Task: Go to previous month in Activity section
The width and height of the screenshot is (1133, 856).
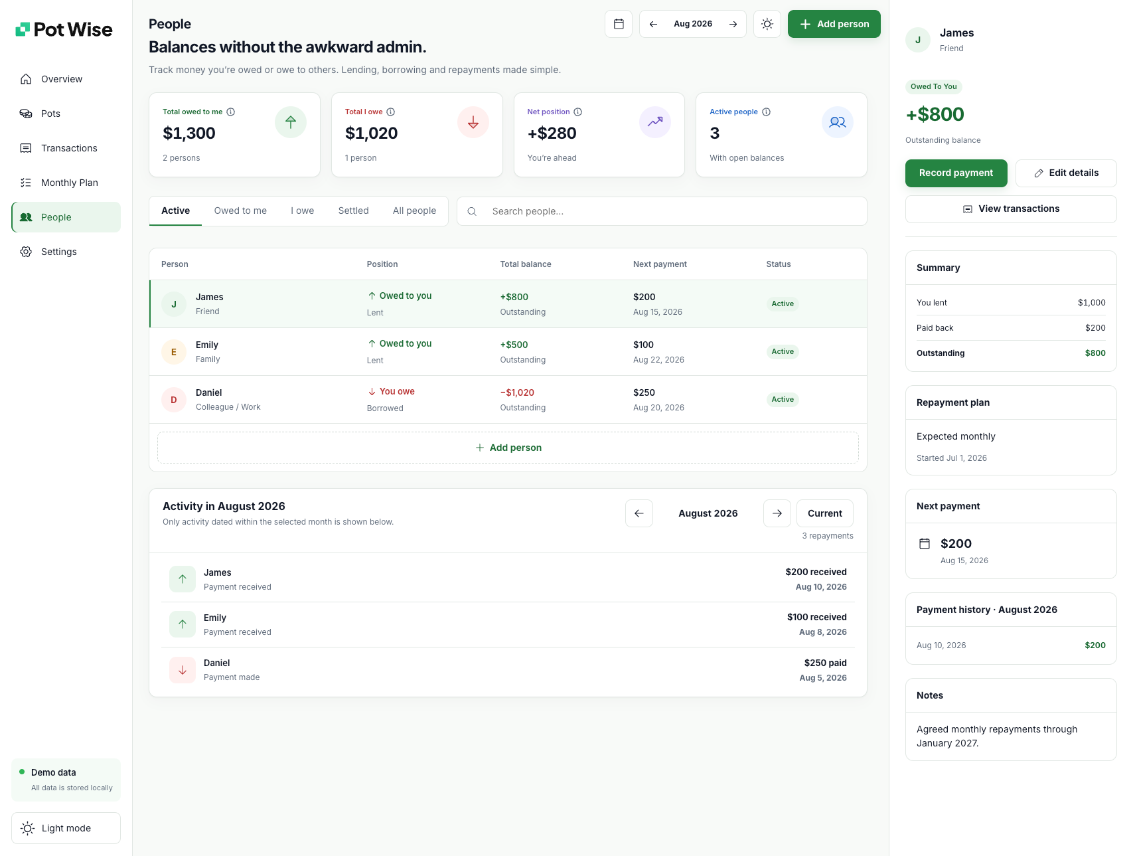Action: tap(639, 513)
